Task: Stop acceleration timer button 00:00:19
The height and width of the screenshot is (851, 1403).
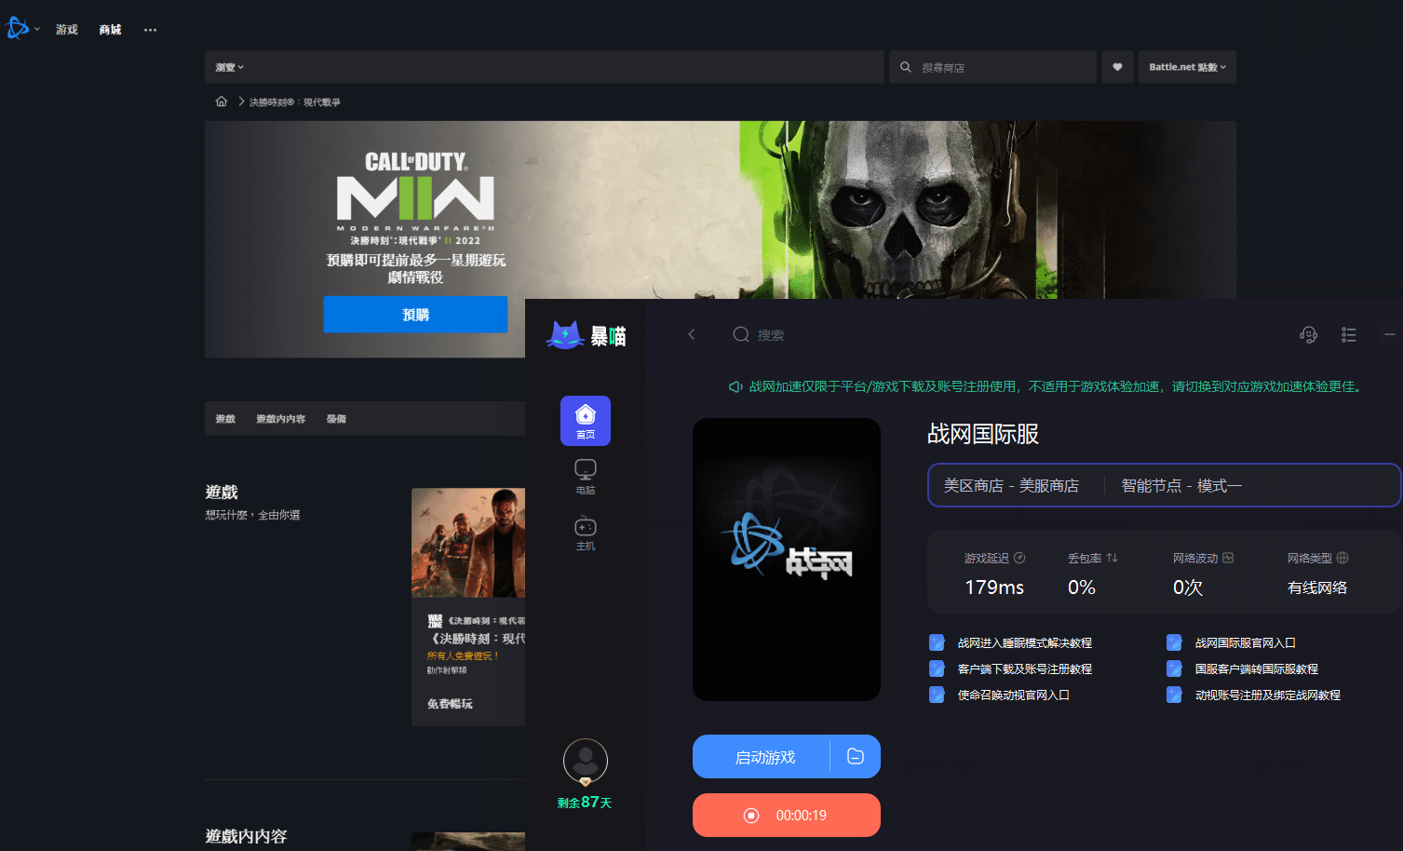Action: (787, 816)
